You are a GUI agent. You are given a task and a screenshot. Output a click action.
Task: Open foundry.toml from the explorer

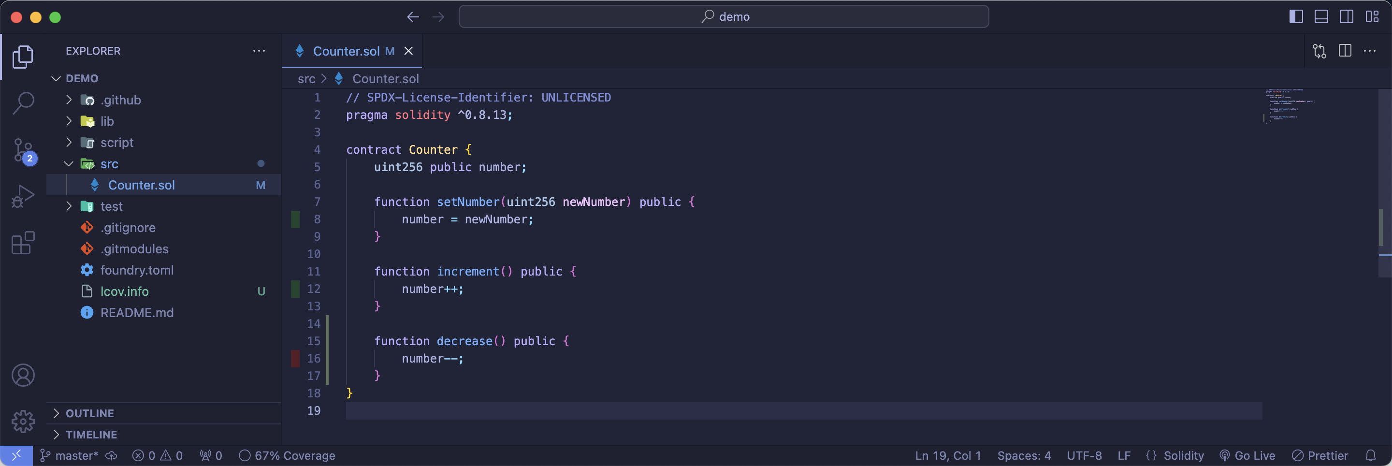tap(137, 270)
